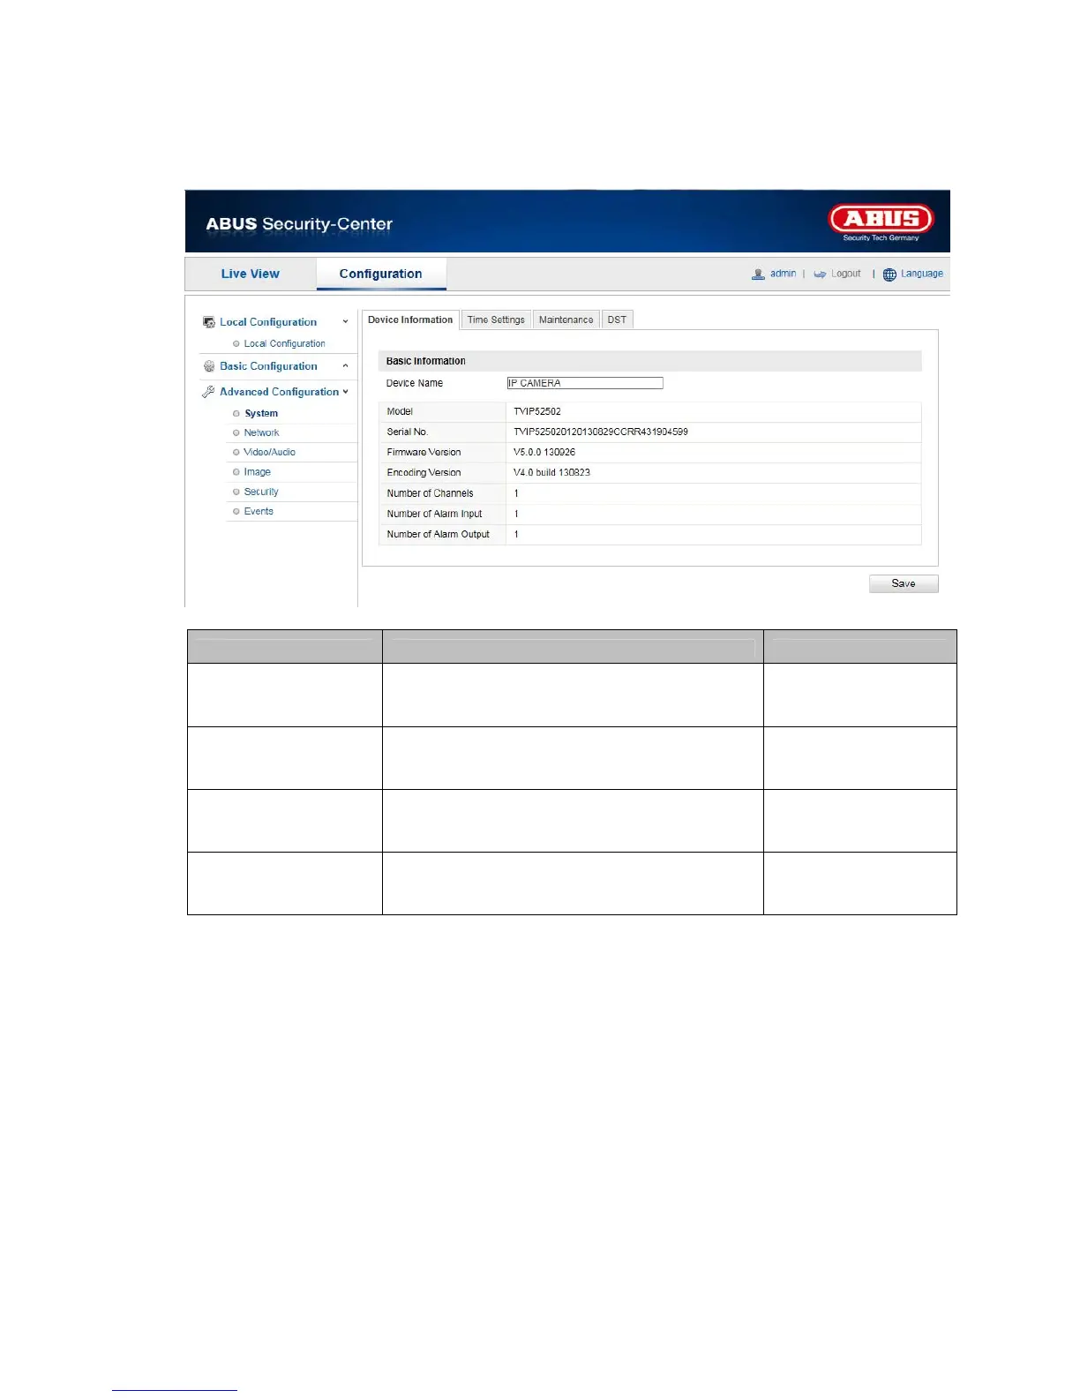Select the Device Information tab
This screenshot has height=1398, width=1080.
point(410,319)
